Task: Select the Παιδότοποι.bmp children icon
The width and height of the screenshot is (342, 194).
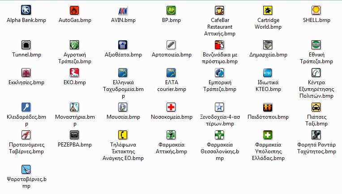Action: click(x=268, y=107)
